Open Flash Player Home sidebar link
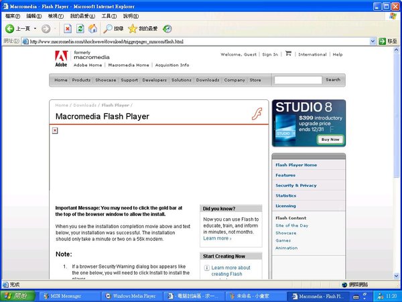Image resolution: width=402 pixels, height=302 pixels. 296,165
